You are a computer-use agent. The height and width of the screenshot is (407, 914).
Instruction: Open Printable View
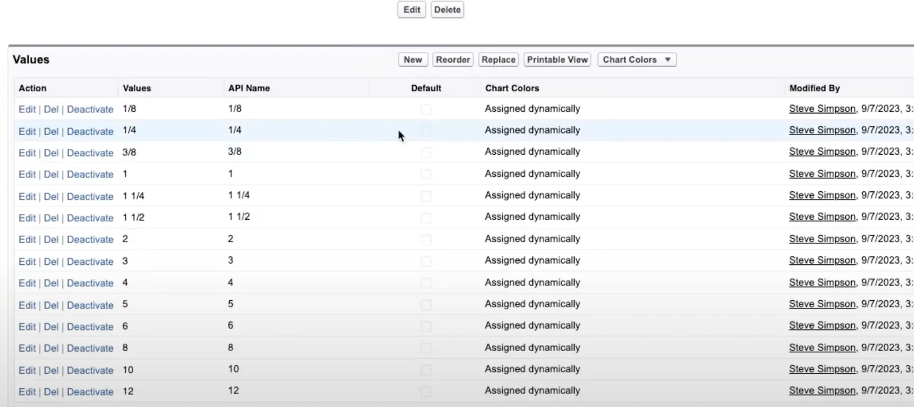pyautogui.click(x=558, y=59)
